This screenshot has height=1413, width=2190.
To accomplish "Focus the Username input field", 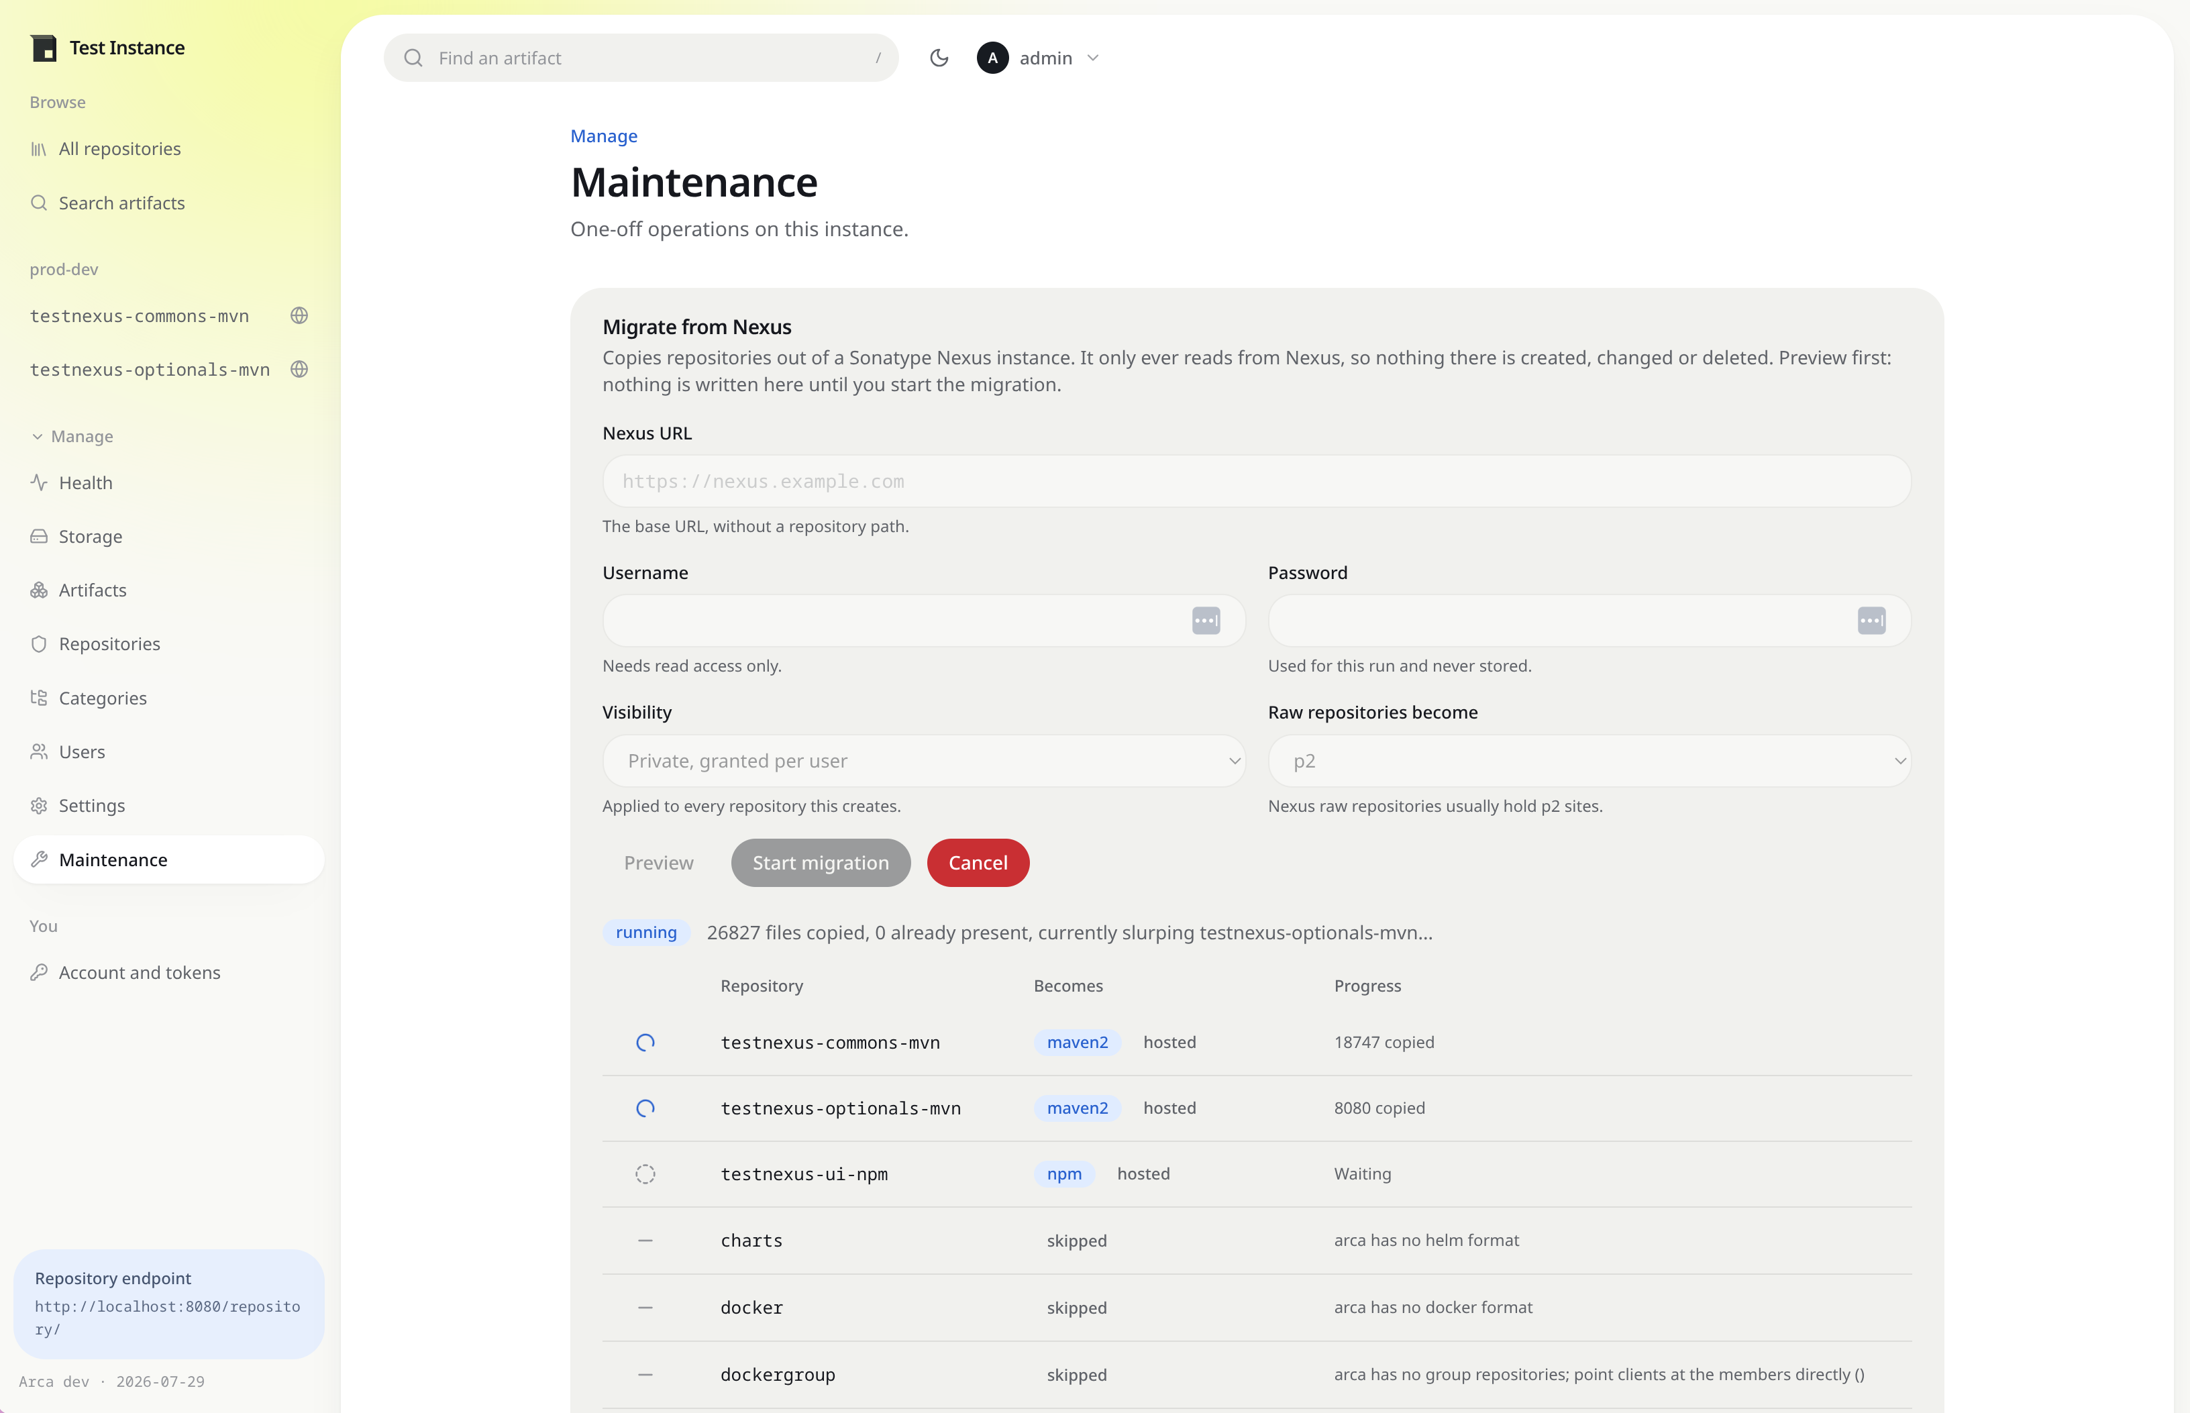I will click(x=924, y=620).
